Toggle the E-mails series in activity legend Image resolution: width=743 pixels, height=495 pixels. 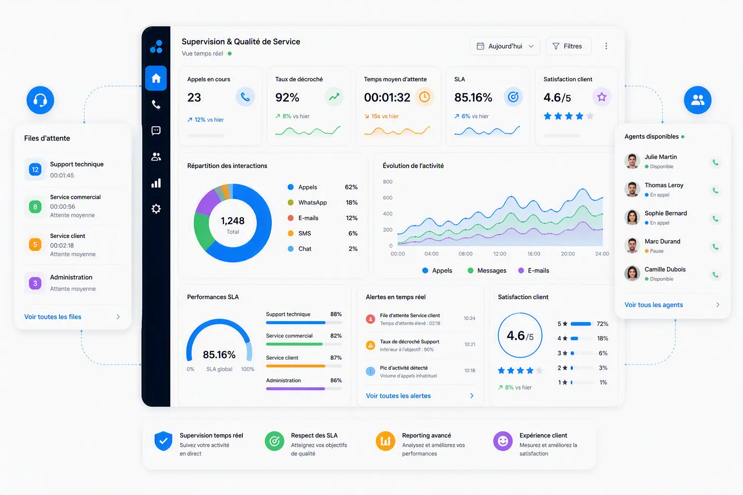pos(534,271)
